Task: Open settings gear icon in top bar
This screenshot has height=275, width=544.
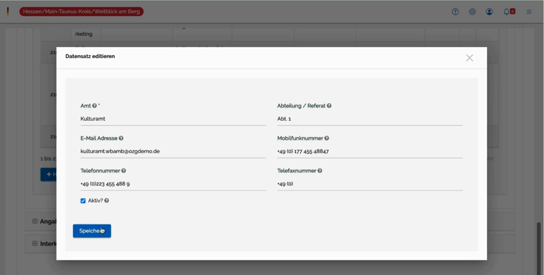Action: click(472, 12)
